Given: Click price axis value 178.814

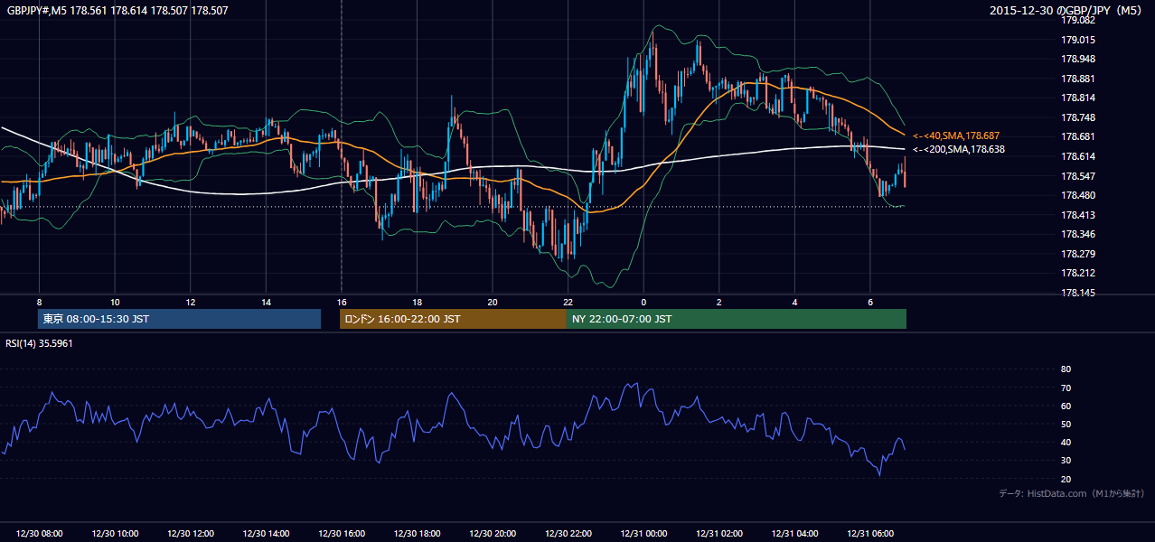Looking at the screenshot, I should [x=1078, y=98].
